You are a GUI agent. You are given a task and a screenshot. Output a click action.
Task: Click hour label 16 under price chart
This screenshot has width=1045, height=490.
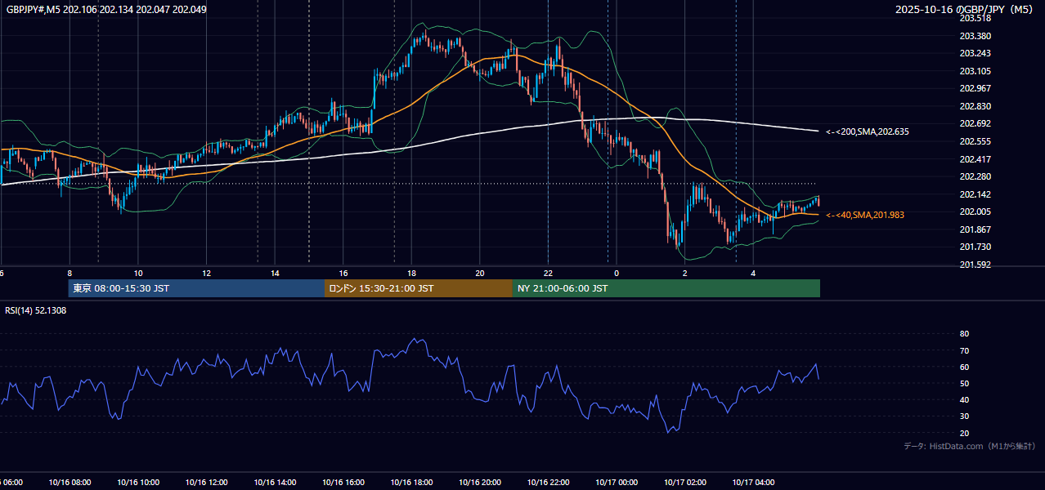(x=343, y=273)
